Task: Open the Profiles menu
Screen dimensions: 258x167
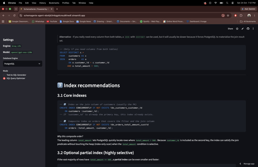Action: (x=66, y=3)
